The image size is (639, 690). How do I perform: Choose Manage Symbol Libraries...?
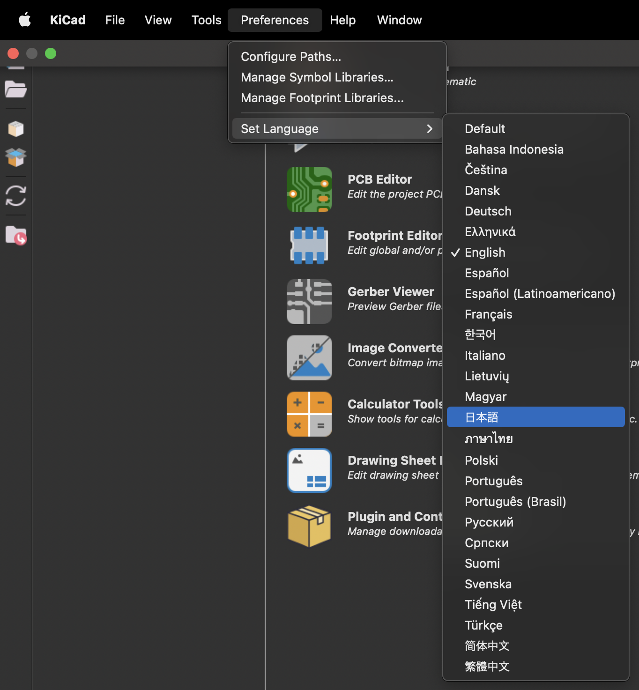pos(337,77)
